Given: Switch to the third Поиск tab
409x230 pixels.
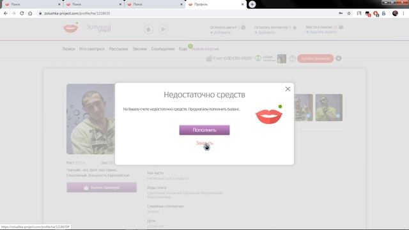Looking at the screenshot, I should pyautogui.click(x=154, y=4).
